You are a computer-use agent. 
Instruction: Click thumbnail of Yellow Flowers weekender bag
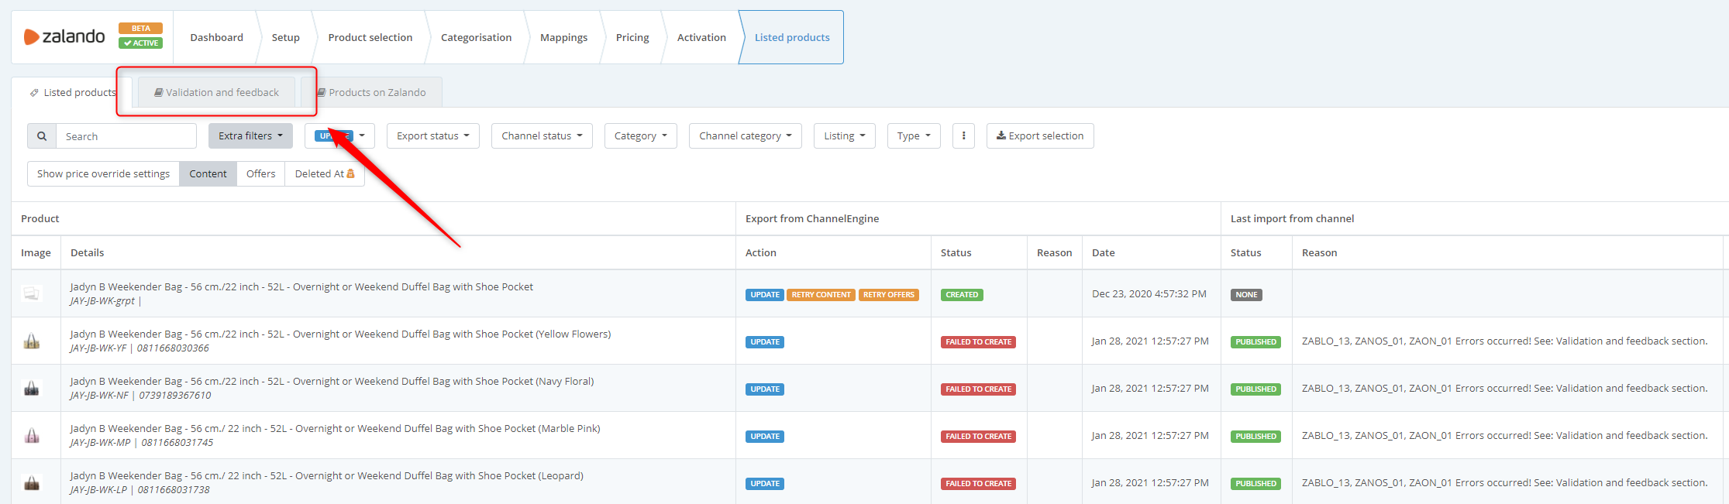[x=32, y=341]
